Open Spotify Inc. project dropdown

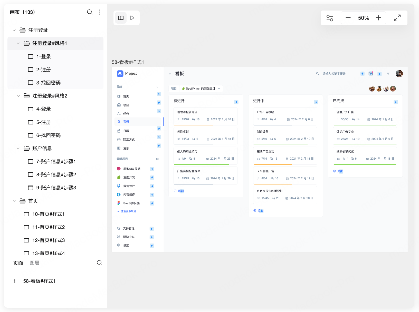(x=201, y=89)
